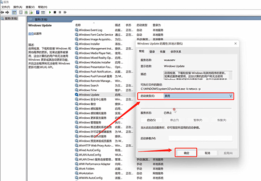Open the Help toolbar icon

[38, 12]
